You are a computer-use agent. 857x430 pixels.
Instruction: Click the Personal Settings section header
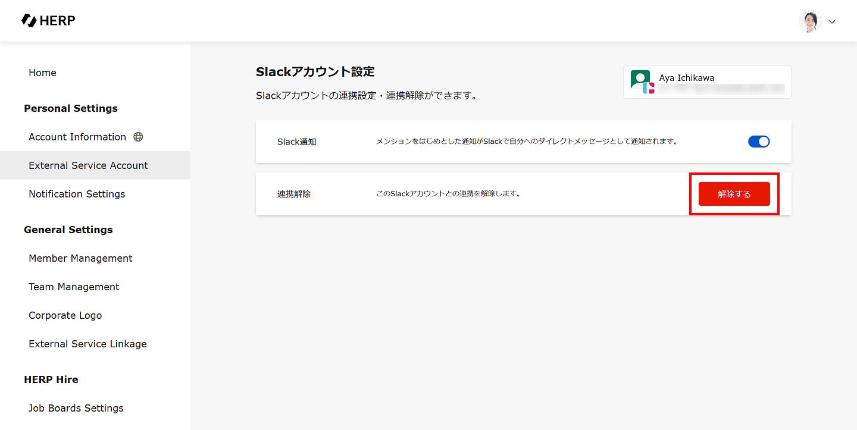point(71,108)
